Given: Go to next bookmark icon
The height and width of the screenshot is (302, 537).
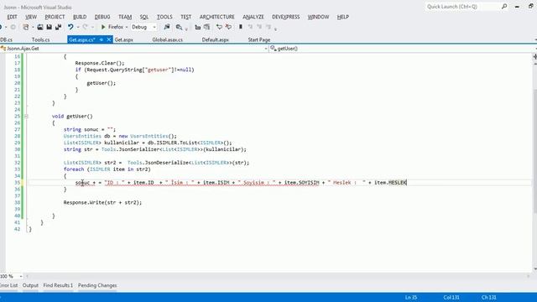Looking at the screenshot, I should (x=259, y=27).
